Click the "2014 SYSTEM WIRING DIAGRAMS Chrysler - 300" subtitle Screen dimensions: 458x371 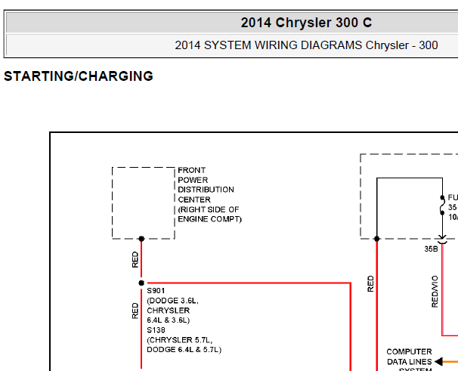(x=306, y=45)
